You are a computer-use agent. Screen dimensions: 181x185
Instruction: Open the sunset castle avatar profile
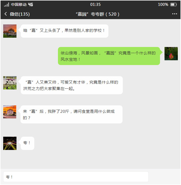[10, 31]
